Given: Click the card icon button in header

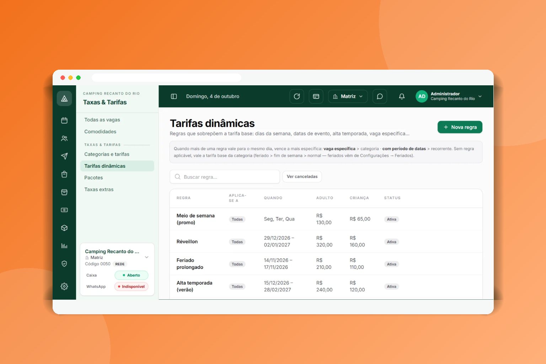Looking at the screenshot, I should click(x=316, y=96).
